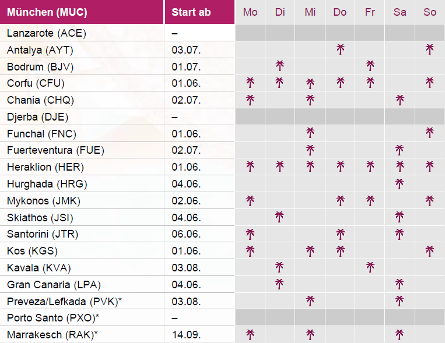Select the Mo weekday column header
445x343 pixels.
tap(250, 12)
